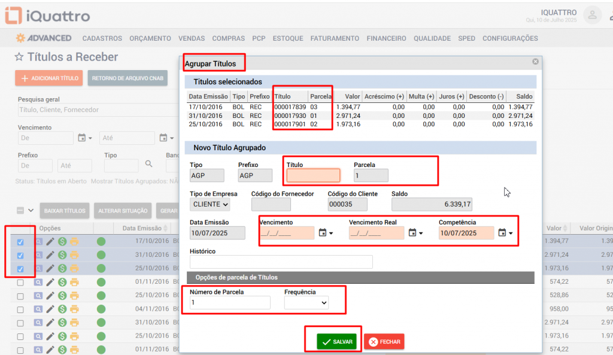Click the Status: Títulos em Aberto text
The height and width of the screenshot is (355, 613).
pos(51,181)
